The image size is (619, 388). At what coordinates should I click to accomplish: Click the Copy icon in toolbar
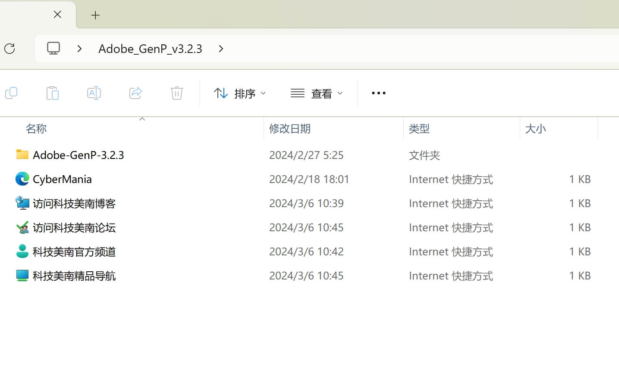[11, 93]
